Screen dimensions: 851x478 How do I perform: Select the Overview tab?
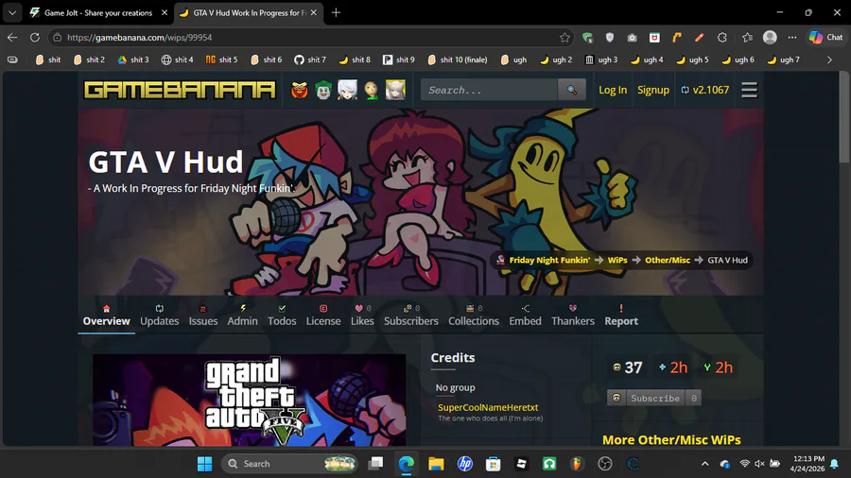(x=106, y=316)
